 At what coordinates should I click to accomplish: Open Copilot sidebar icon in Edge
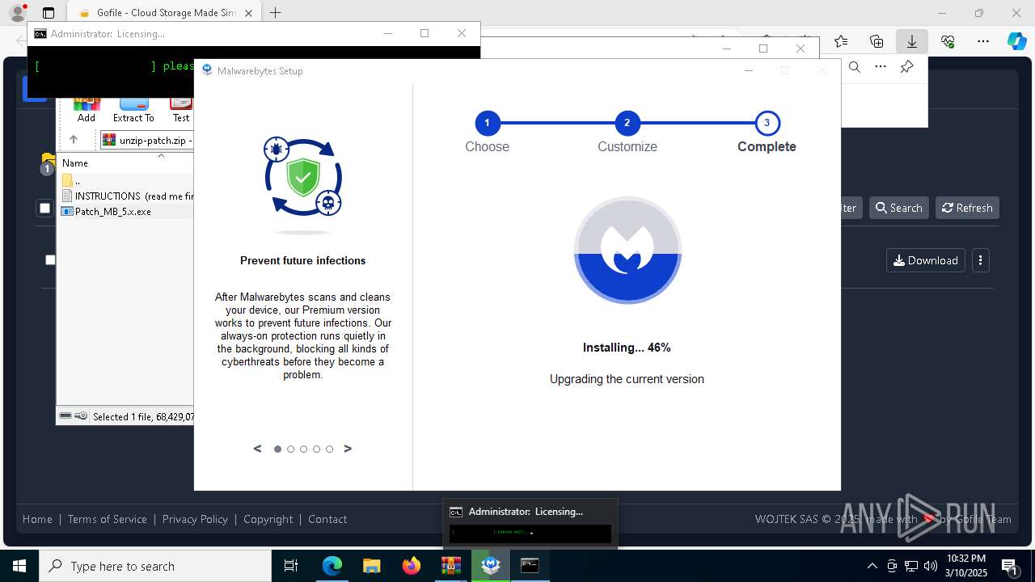pos(1017,41)
